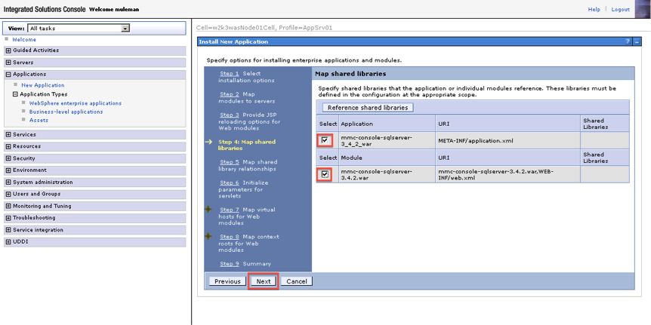Toggle checkbox for META-INF/application.xml row
The width and height of the screenshot is (651, 325).
(325, 140)
